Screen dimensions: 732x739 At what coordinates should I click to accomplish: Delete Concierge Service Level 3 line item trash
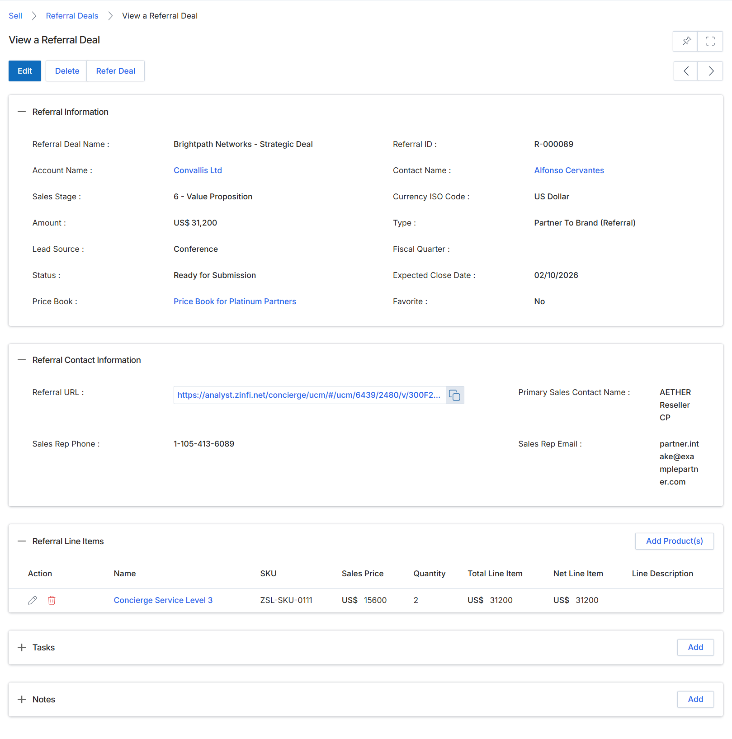coord(52,600)
